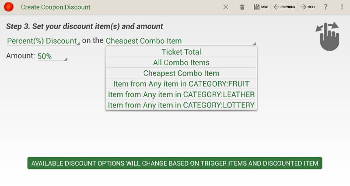This screenshot has height=186, width=350.
Task: Open help via the question mark
Action: click(325, 7)
